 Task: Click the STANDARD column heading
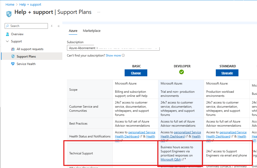pos(228,66)
